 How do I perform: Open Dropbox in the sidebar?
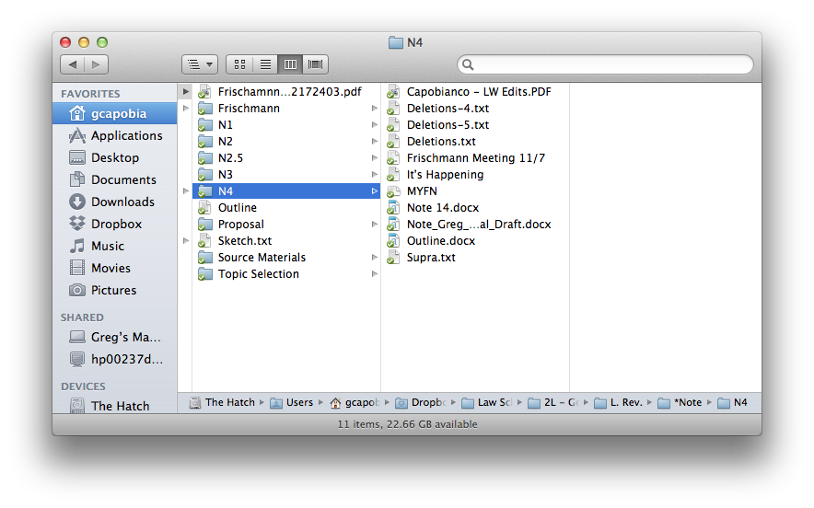click(x=115, y=225)
